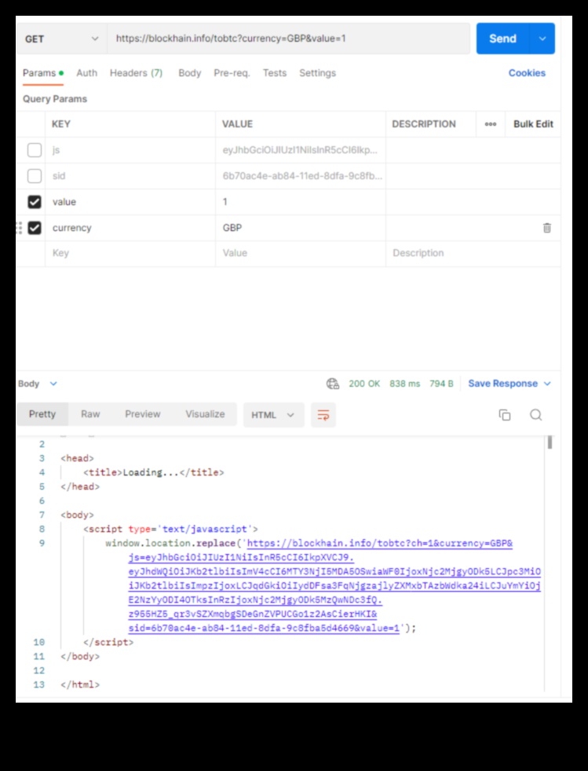Click the blue Send button
The image size is (588, 771).
502,39
